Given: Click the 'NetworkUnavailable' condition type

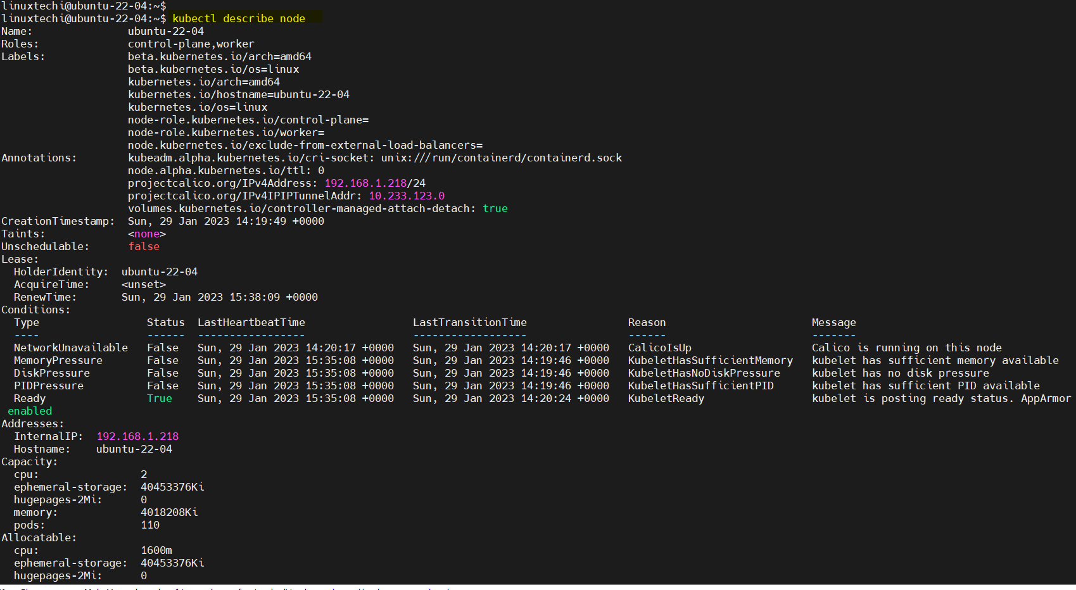Looking at the screenshot, I should click(x=71, y=348).
